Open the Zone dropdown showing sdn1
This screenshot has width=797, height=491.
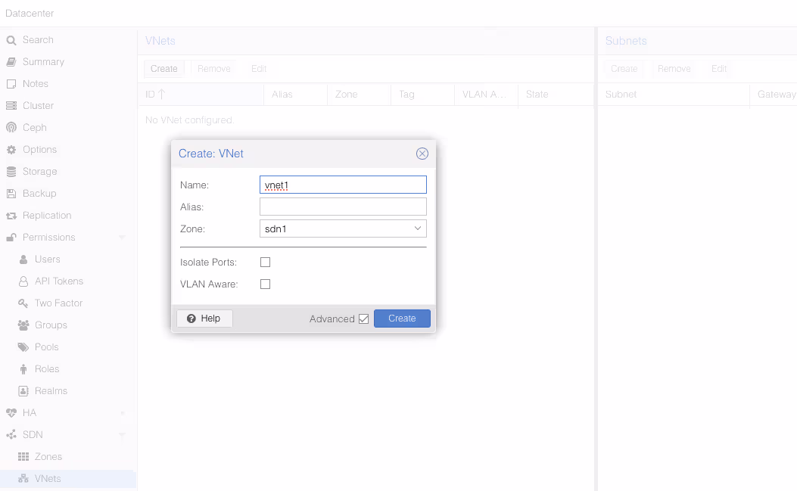[417, 228]
